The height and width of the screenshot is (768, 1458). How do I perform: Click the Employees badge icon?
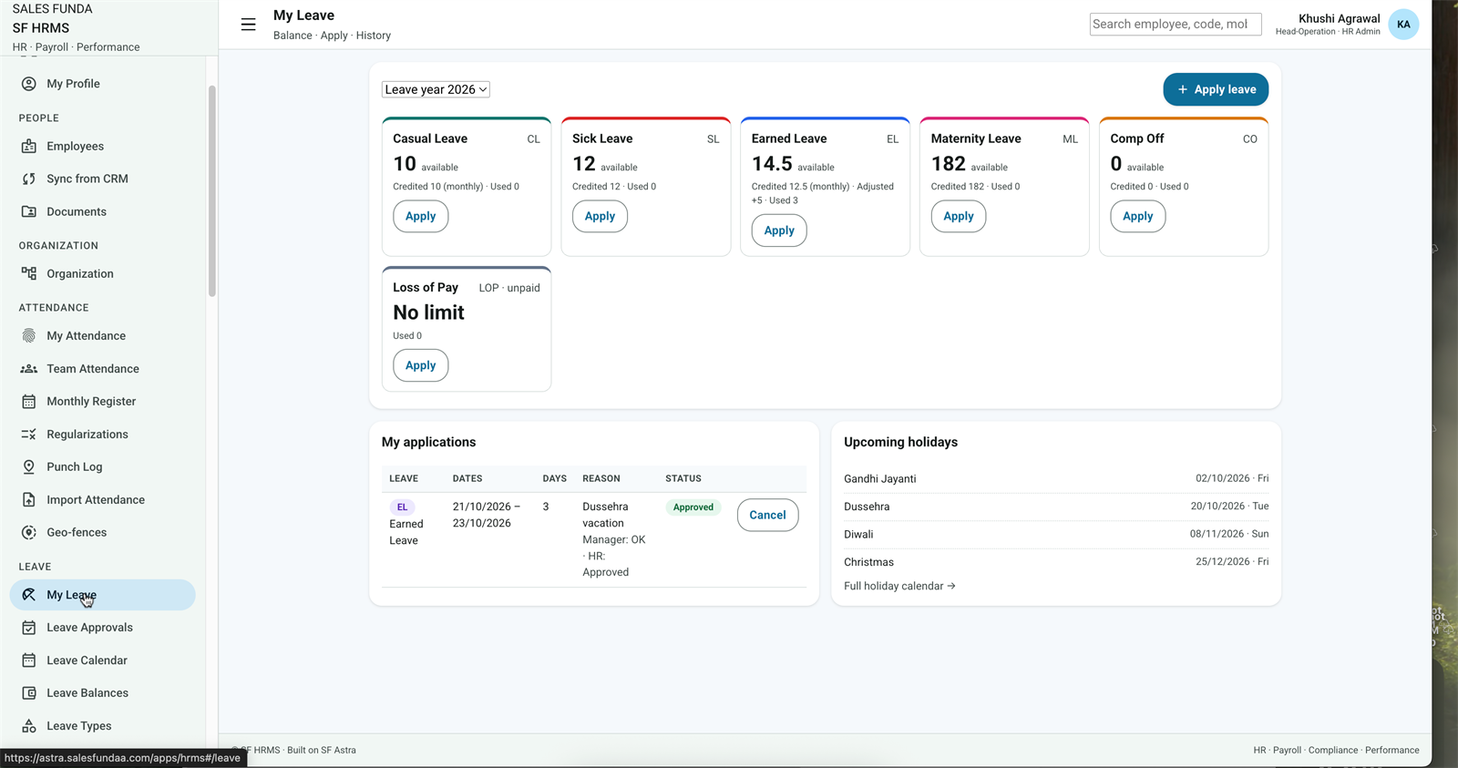[29, 147]
